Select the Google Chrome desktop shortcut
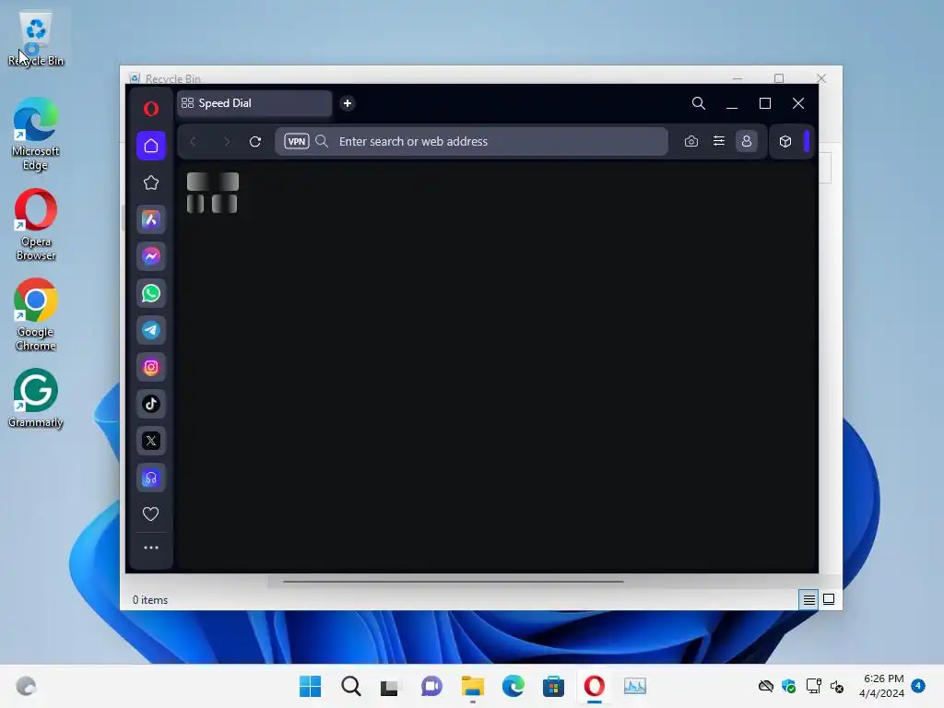The image size is (944, 708). point(36,315)
